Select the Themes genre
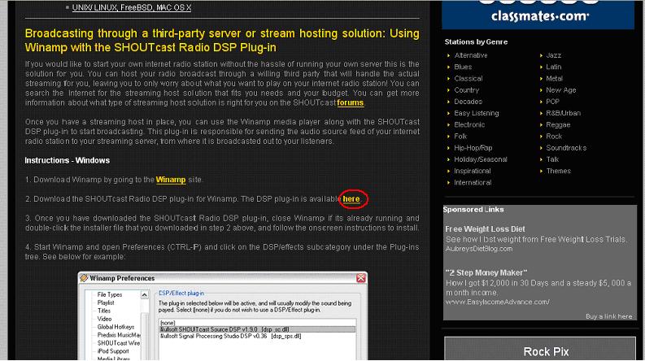 558,171
